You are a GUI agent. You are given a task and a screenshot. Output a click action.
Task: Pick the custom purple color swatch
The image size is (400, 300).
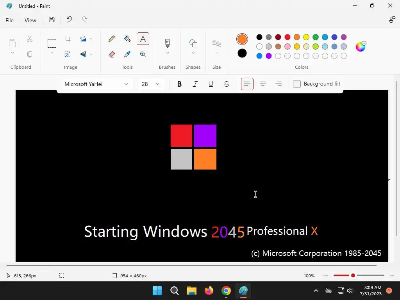pos(269,56)
